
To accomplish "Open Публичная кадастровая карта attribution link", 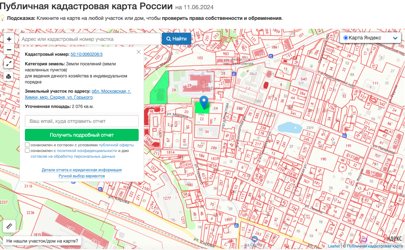I will [375, 246].
